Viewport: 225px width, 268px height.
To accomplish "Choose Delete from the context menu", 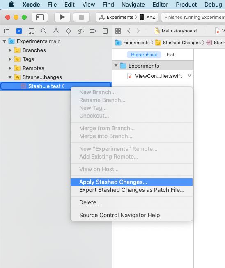I will (x=131, y=202).
